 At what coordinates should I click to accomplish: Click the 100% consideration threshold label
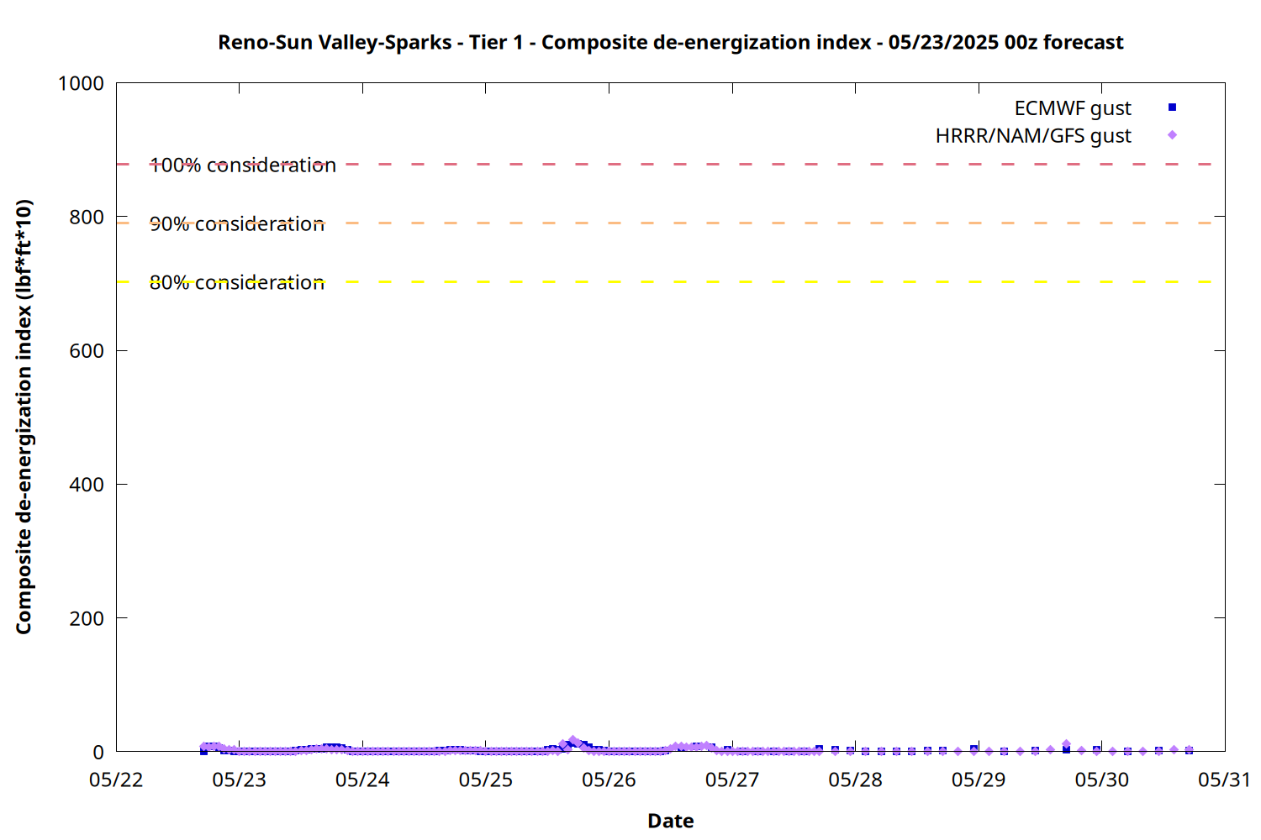[x=243, y=165]
